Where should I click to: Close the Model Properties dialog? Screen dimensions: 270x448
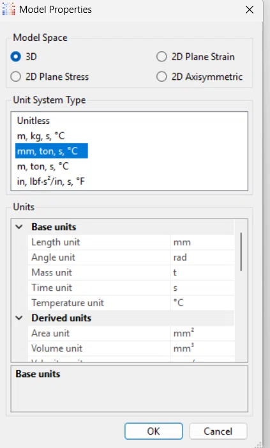coord(250,10)
